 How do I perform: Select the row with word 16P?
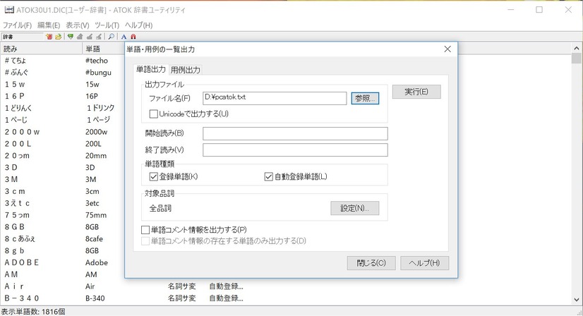coord(62,97)
